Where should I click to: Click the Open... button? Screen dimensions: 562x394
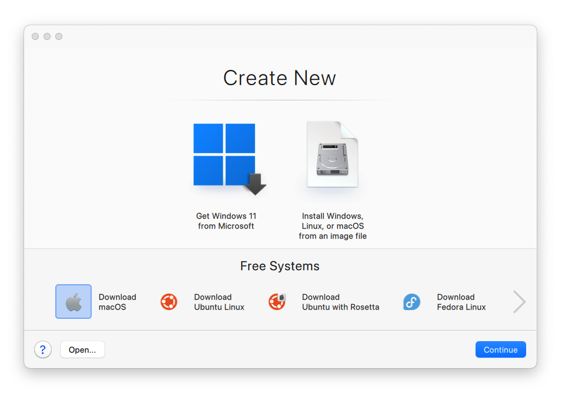click(82, 349)
